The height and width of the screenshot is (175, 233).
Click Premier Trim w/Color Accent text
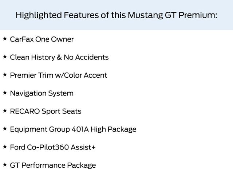click(59, 75)
